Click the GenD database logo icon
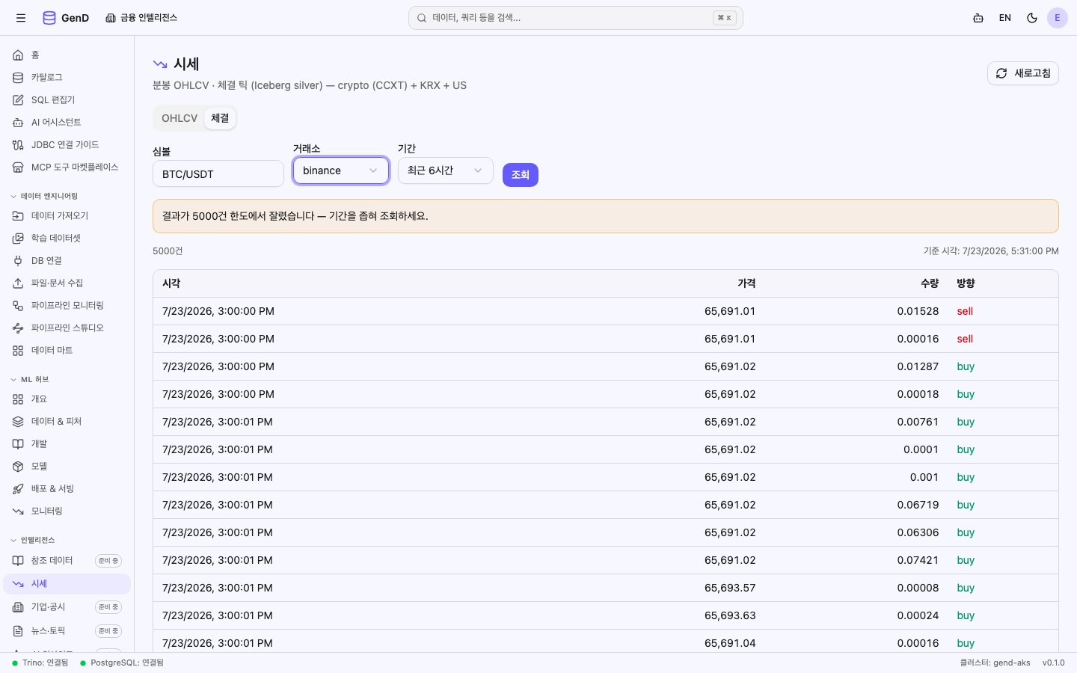Image resolution: width=1077 pixels, height=673 pixels. tap(49, 18)
